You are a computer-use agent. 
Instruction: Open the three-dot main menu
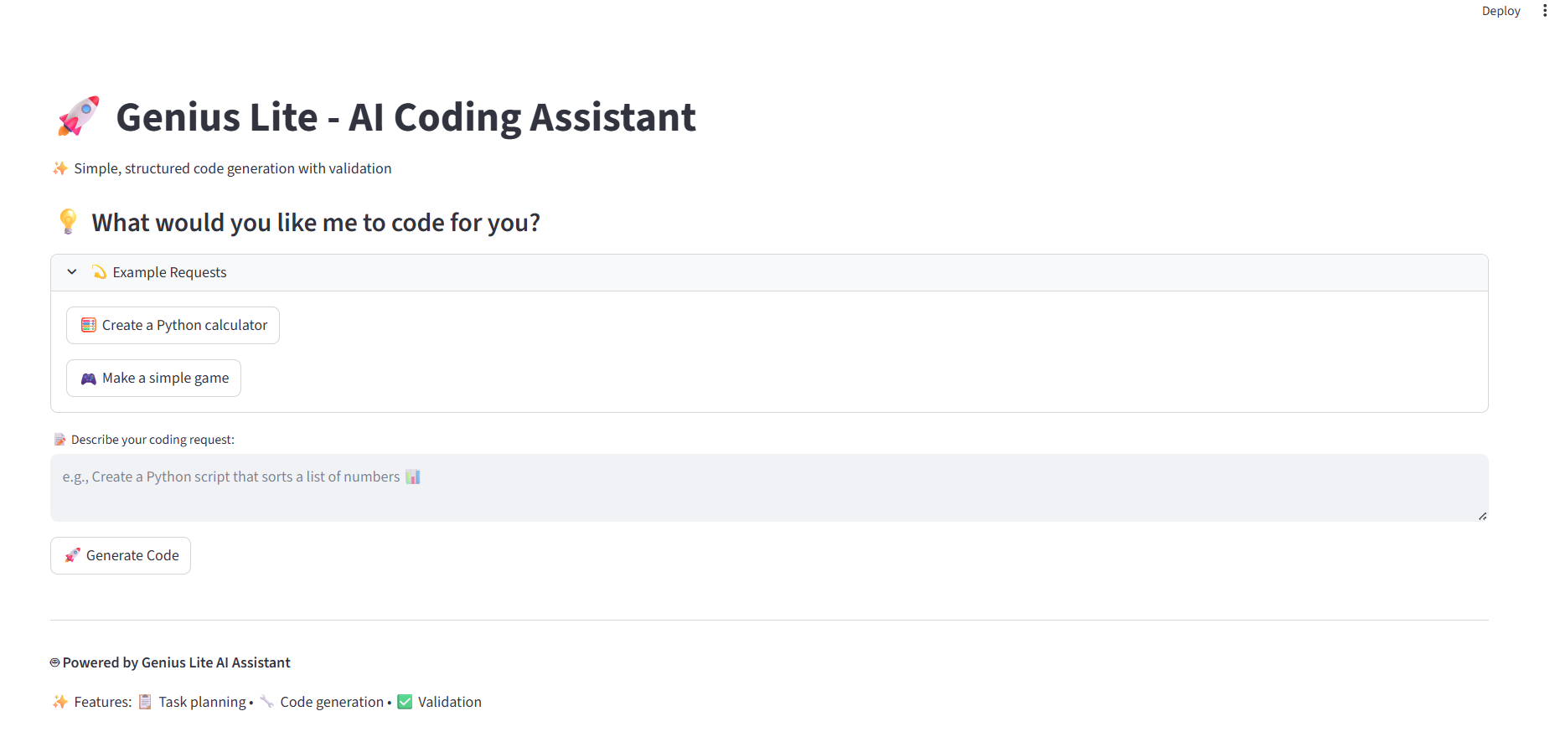pos(1545,11)
